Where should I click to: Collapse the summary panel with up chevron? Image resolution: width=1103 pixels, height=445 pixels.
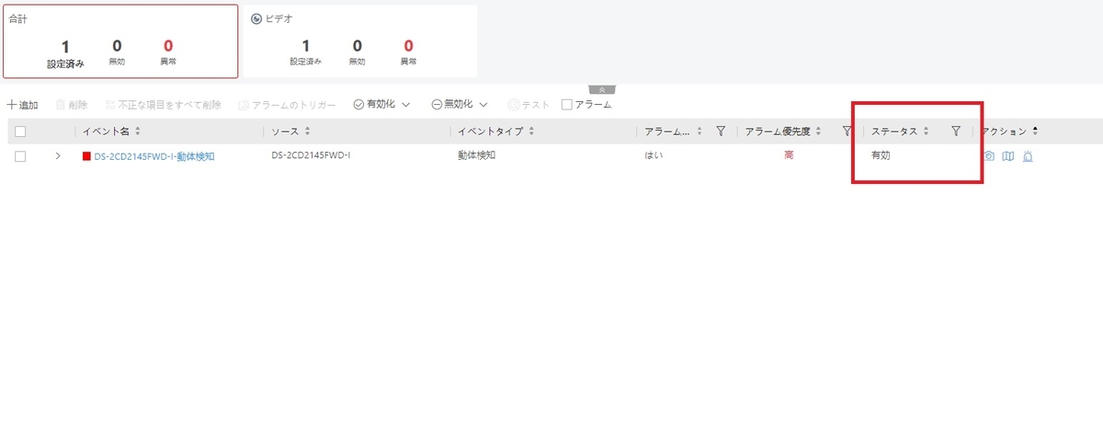600,89
